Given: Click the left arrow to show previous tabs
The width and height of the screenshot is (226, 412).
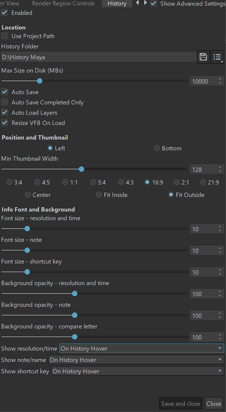Looking at the screenshot, I should (138, 3).
